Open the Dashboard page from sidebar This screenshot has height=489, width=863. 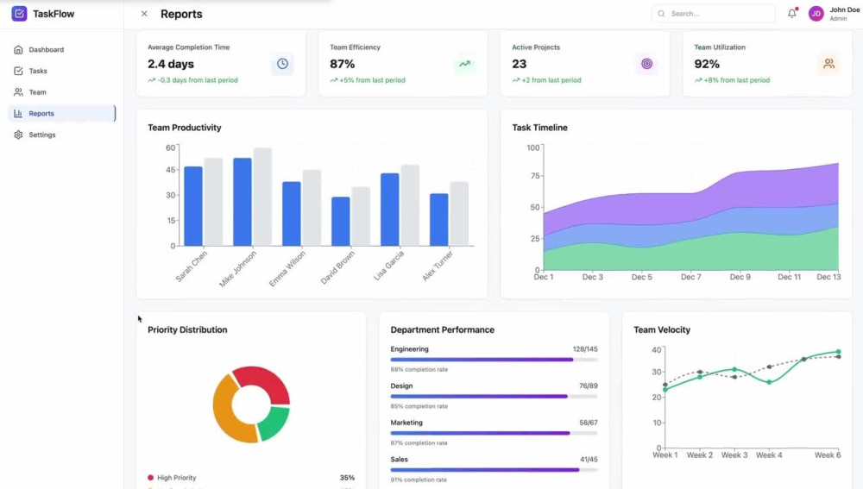tap(61, 49)
